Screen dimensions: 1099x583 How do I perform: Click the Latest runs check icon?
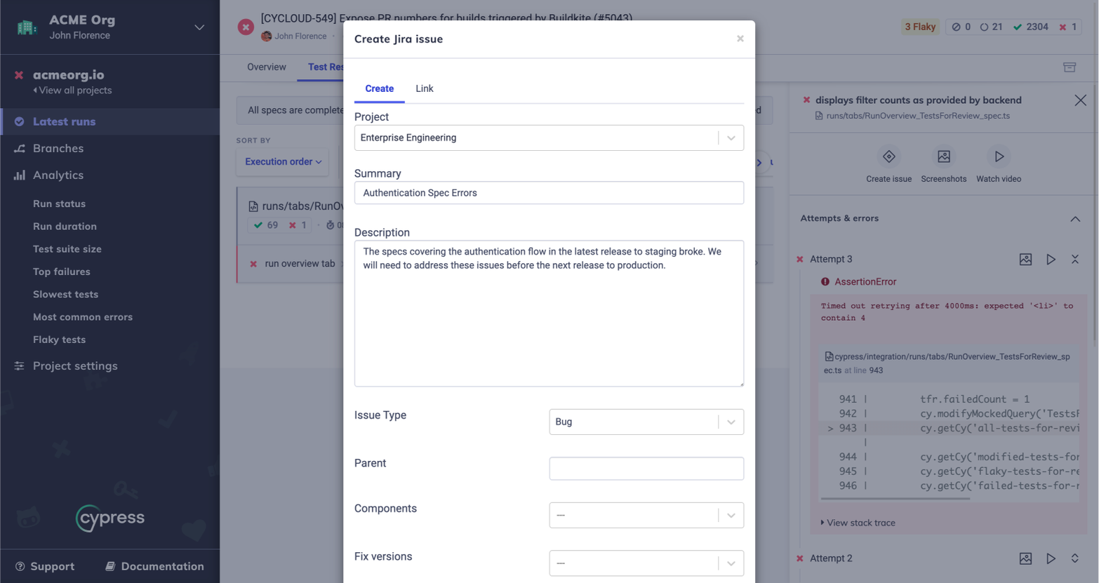(x=19, y=121)
